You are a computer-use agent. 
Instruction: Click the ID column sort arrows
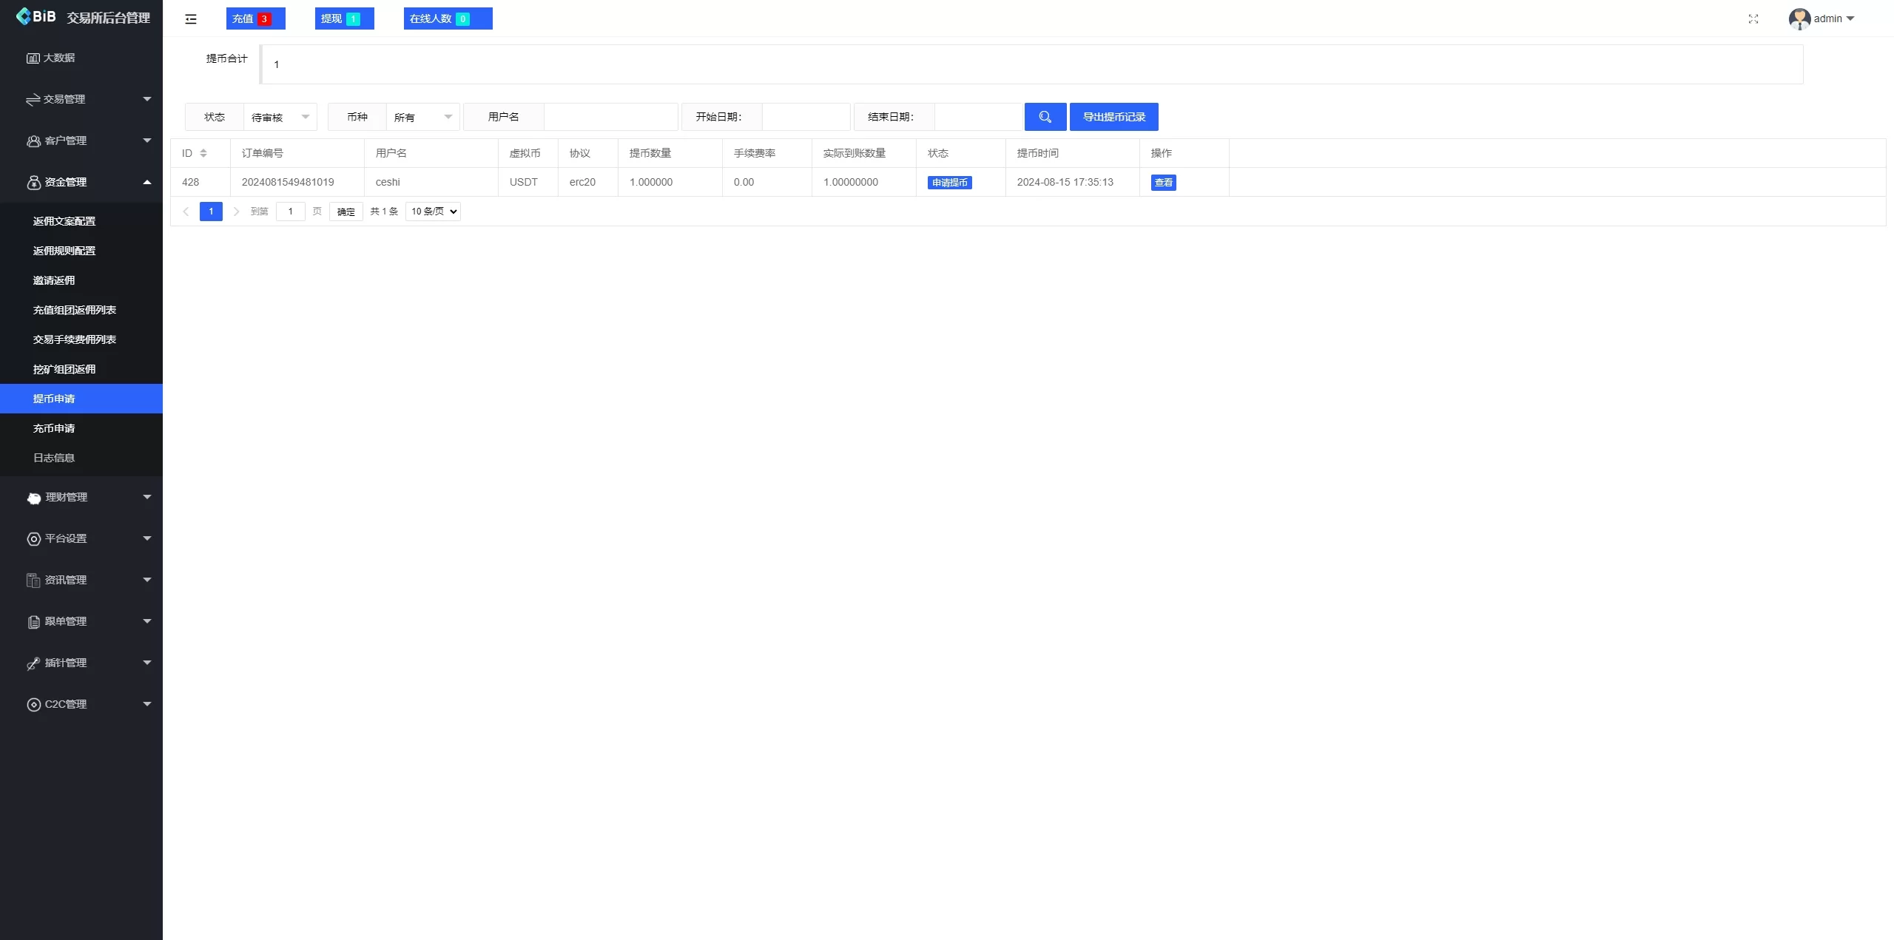pos(203,153)
